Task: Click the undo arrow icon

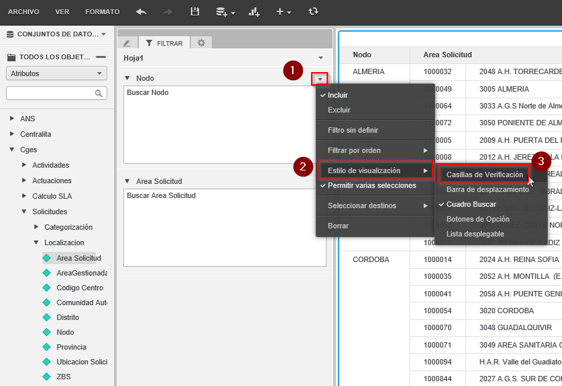Action: (141, 12)
